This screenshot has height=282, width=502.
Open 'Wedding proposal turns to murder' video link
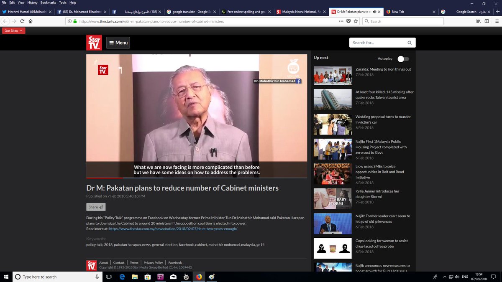click(383, 119)
